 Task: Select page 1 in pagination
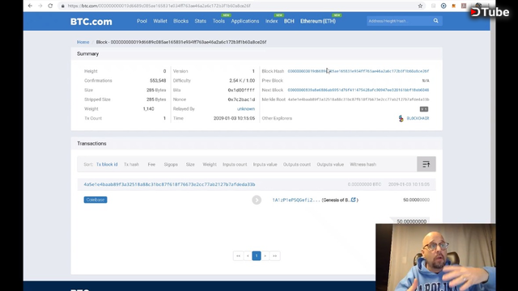(257, 255)
